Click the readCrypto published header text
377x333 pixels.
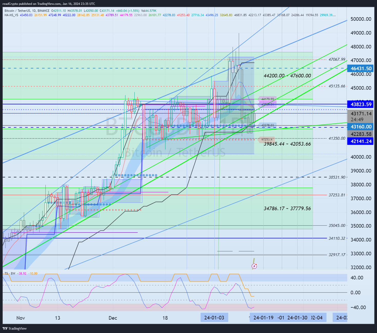[49, 4]
